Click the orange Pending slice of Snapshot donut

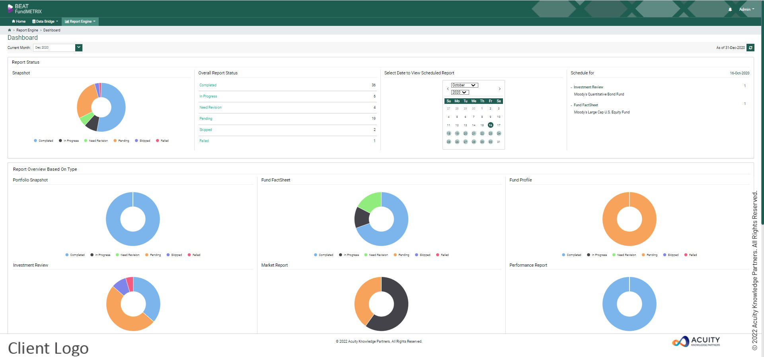pos(84,100)
